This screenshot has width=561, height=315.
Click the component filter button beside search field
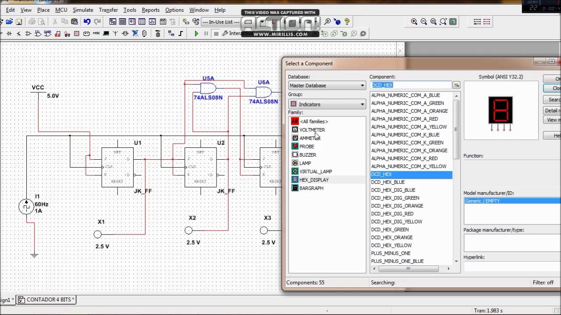(x=456, y=85)
